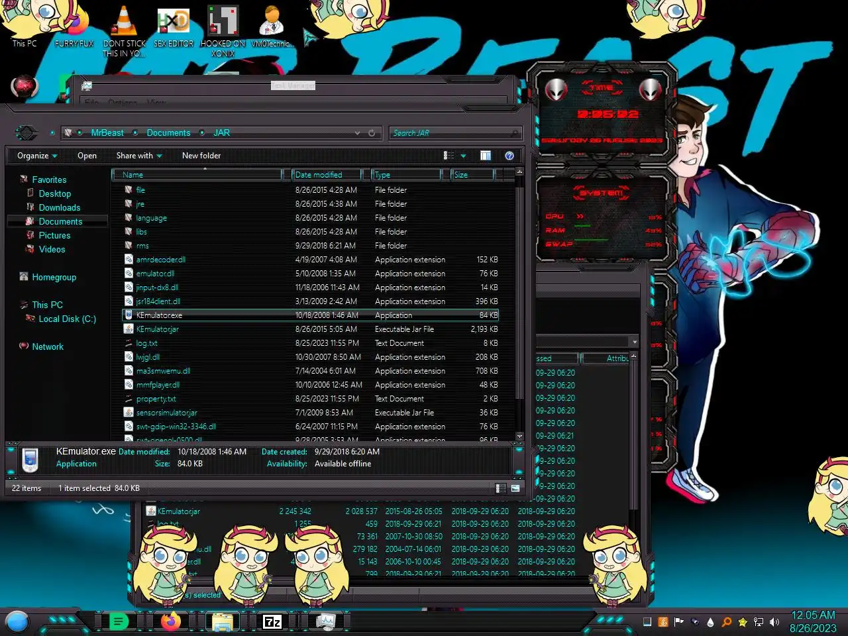The height and width of the screenshot is (636, 848).
Task: Open the This PC desktop icon
Action: point(25,25)
